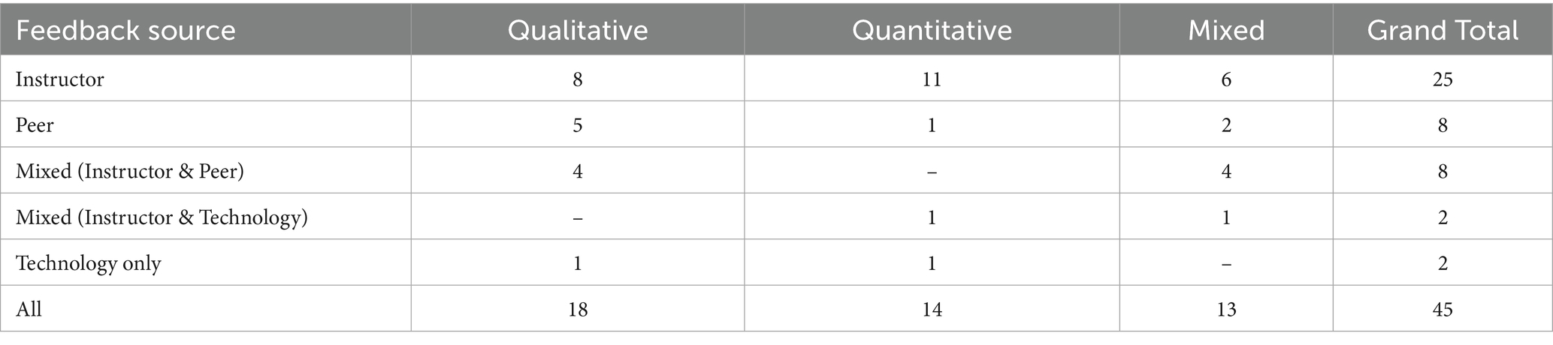Click the Quantitative column header
1553x345 pixels.
[932, 30]
